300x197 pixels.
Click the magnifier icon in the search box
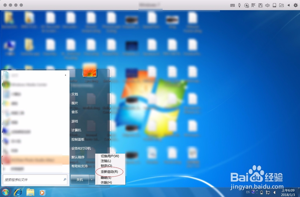[x=65, y=180]
